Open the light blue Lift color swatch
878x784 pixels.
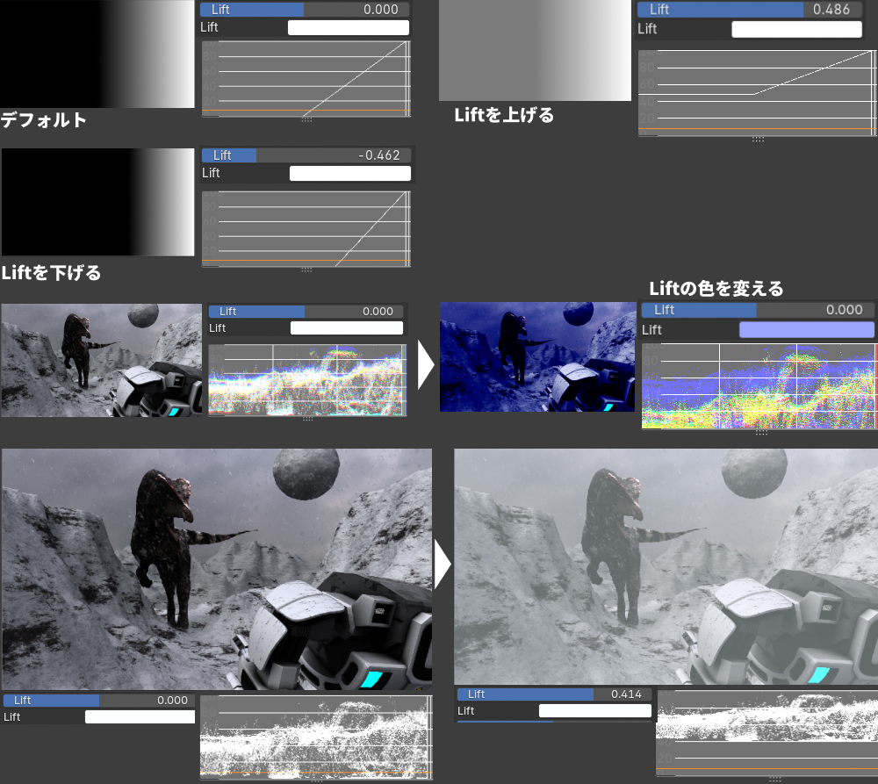coord(806,329)
